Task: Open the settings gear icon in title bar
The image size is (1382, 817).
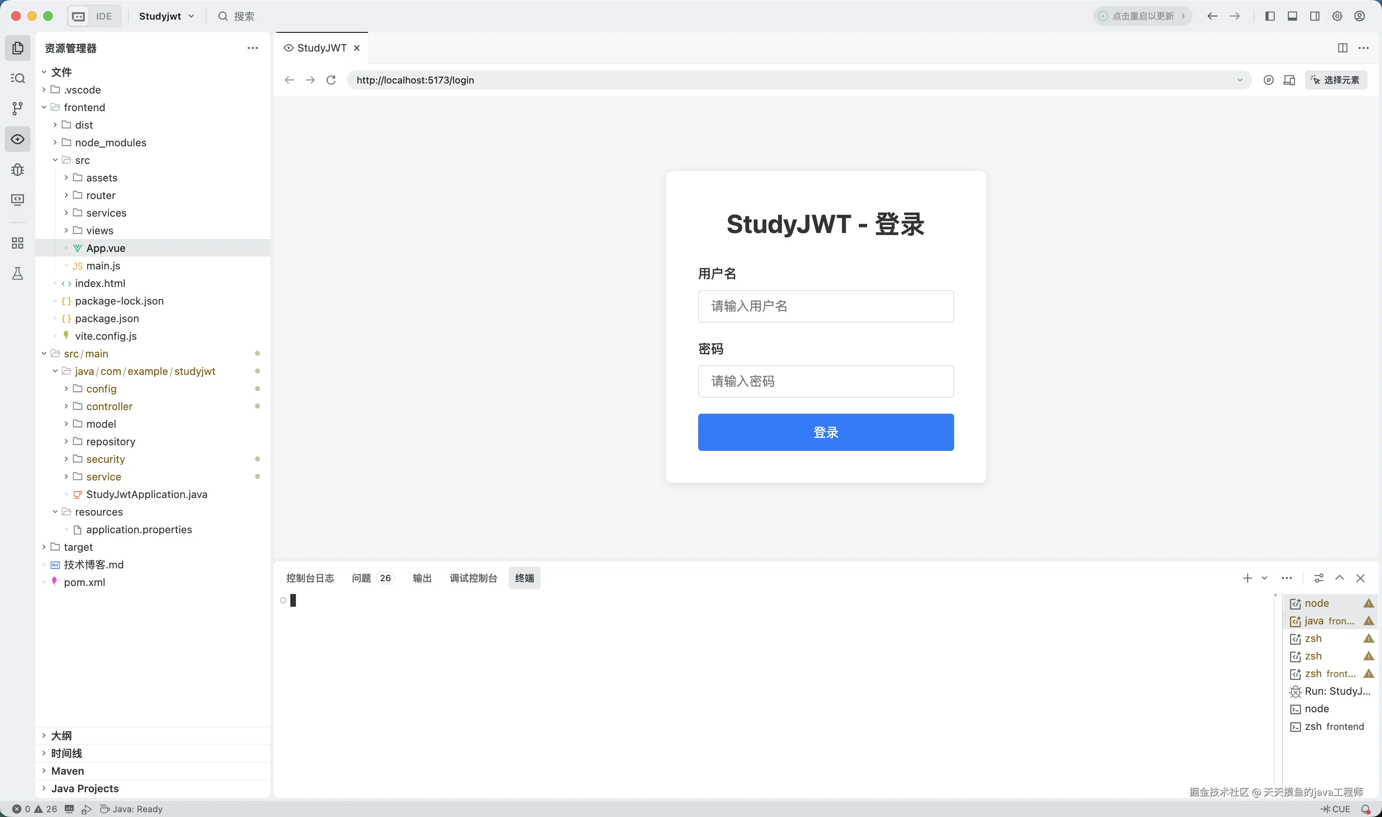Action: tap(1337, 16)
